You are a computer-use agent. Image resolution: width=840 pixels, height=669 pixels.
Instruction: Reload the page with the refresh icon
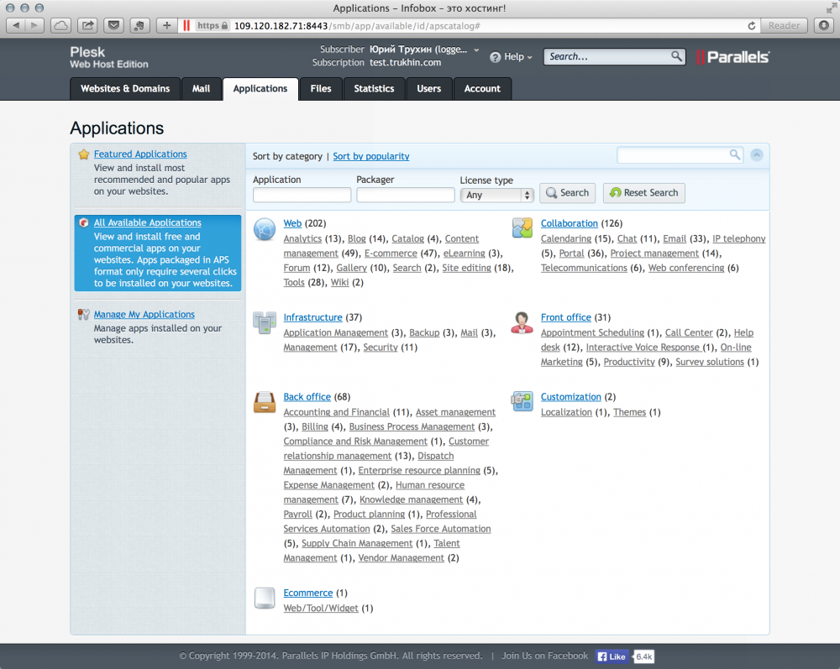(752, 26)
